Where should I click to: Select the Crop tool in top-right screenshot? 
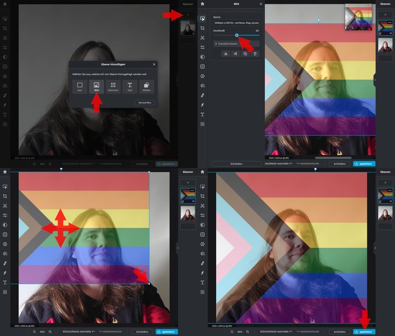202,28
